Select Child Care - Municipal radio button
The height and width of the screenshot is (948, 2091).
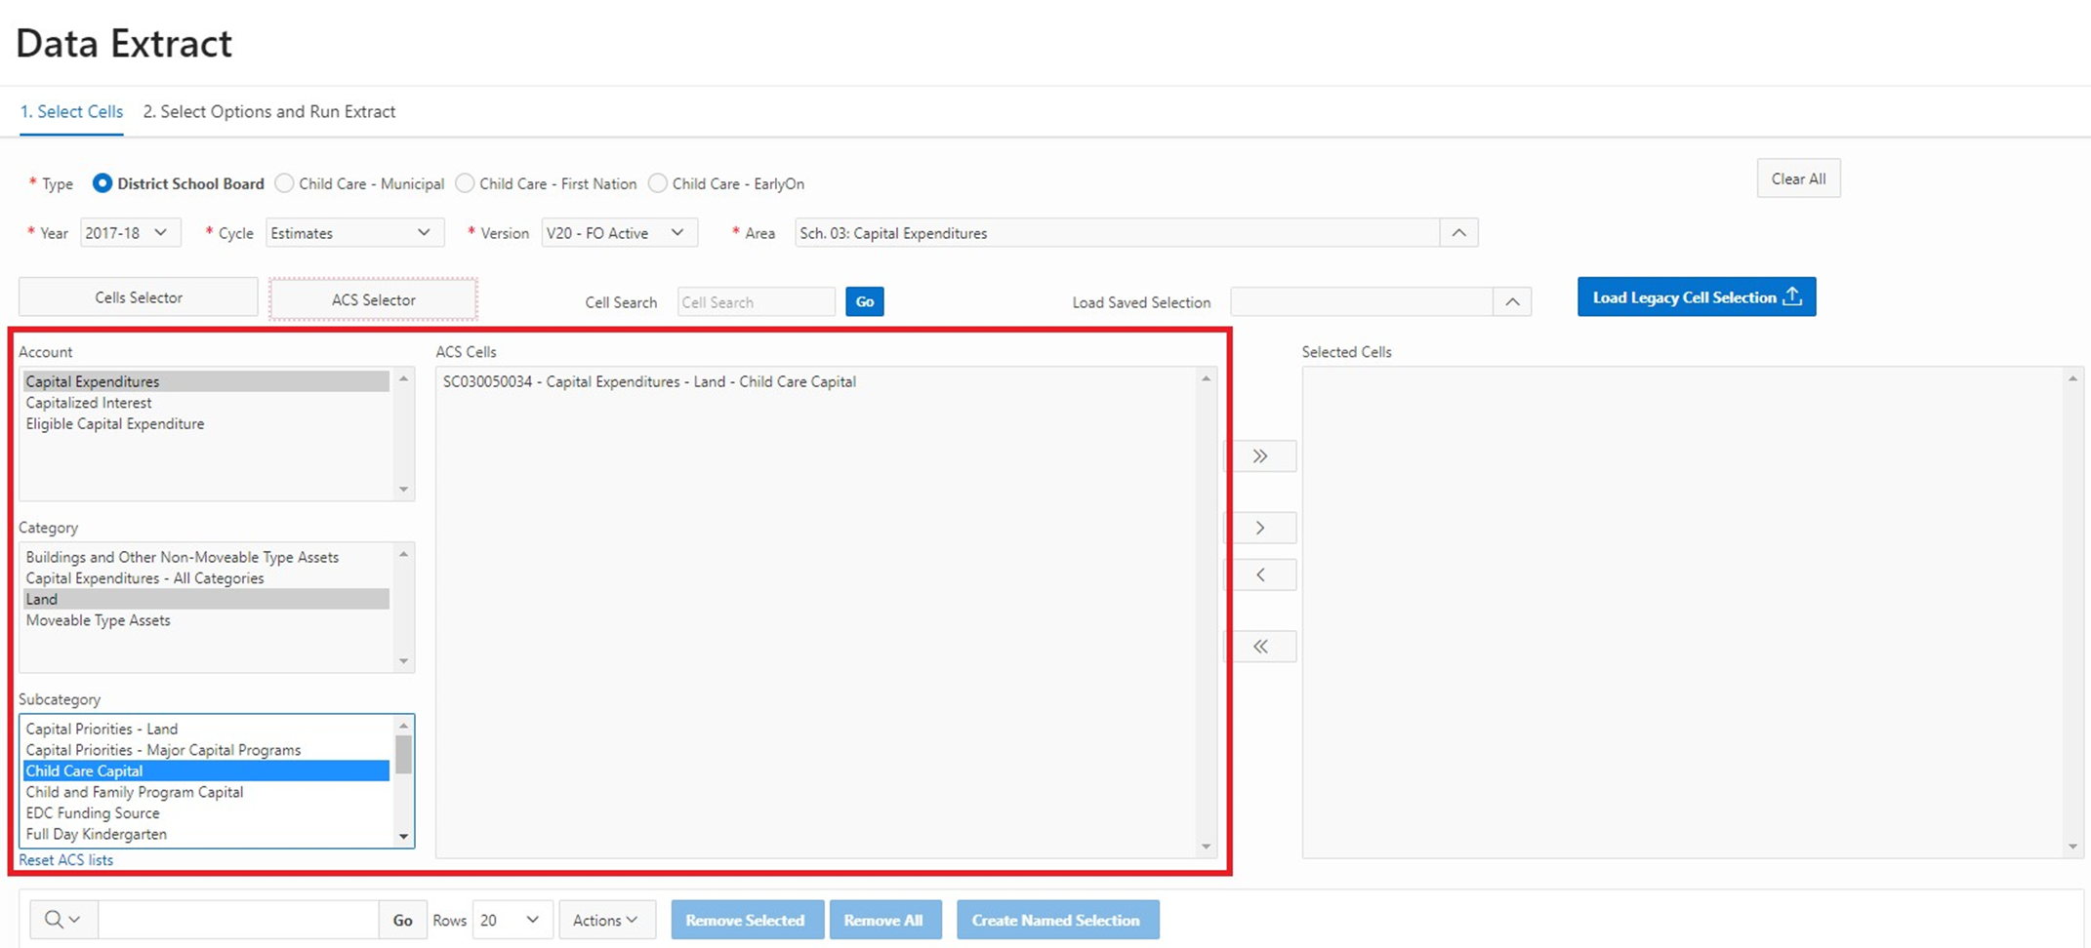point(284,183)
